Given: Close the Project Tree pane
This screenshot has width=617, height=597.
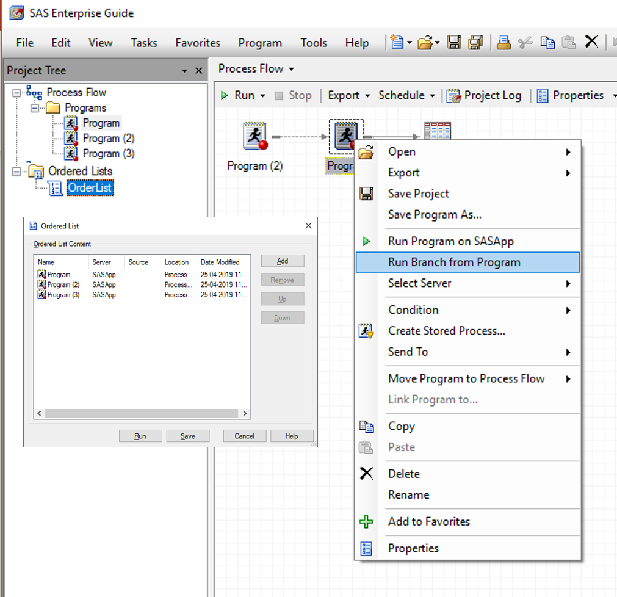Looking at the screenshot, I should tap(199, 70).
